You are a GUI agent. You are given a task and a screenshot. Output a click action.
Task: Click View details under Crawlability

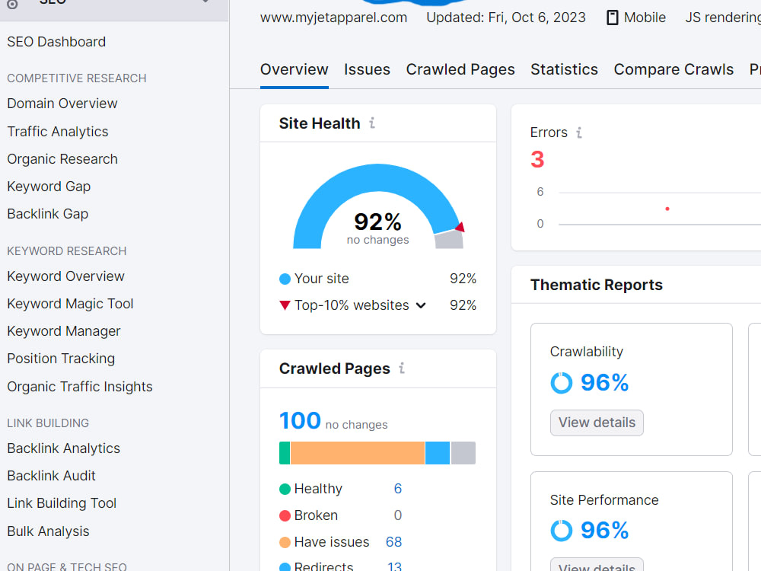pos(597,423)
